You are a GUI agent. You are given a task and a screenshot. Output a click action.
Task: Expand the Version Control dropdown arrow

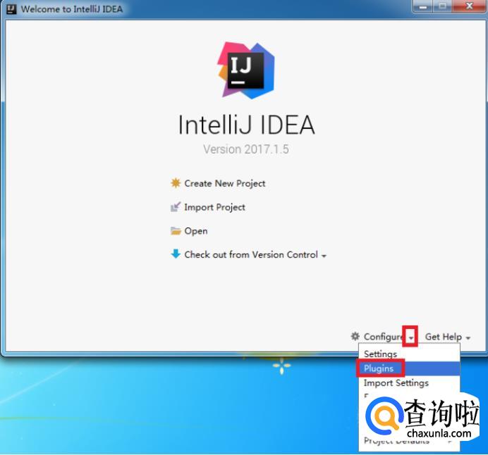tap(324, 256)
